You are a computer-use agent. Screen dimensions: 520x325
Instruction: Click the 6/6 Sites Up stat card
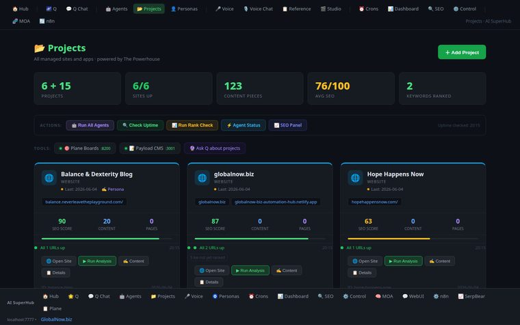point(169,88)
